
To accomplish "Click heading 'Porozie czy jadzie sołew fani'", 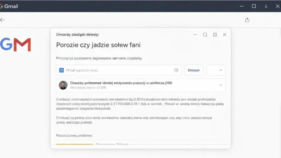I will 98,45.
